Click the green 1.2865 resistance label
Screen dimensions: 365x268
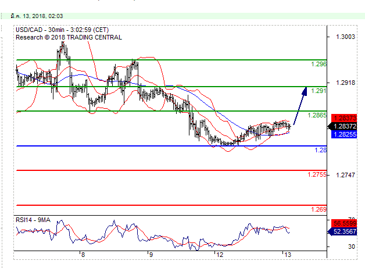point(317,115)
